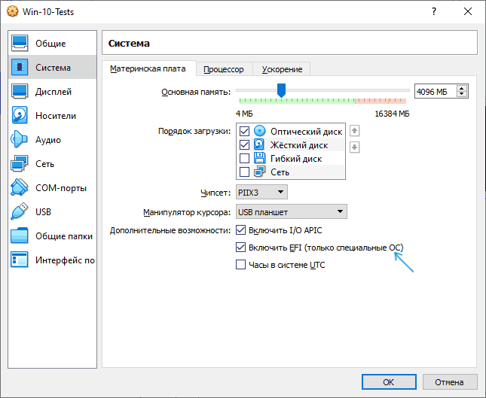The image size is (486, 398).
Task: Click the Основная память slider handle
Action: point(282,90)
